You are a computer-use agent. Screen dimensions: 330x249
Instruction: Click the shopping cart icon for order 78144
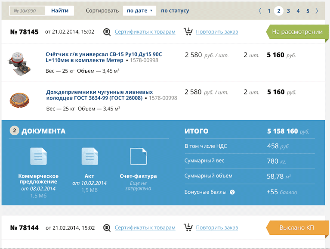click(188, 227)
